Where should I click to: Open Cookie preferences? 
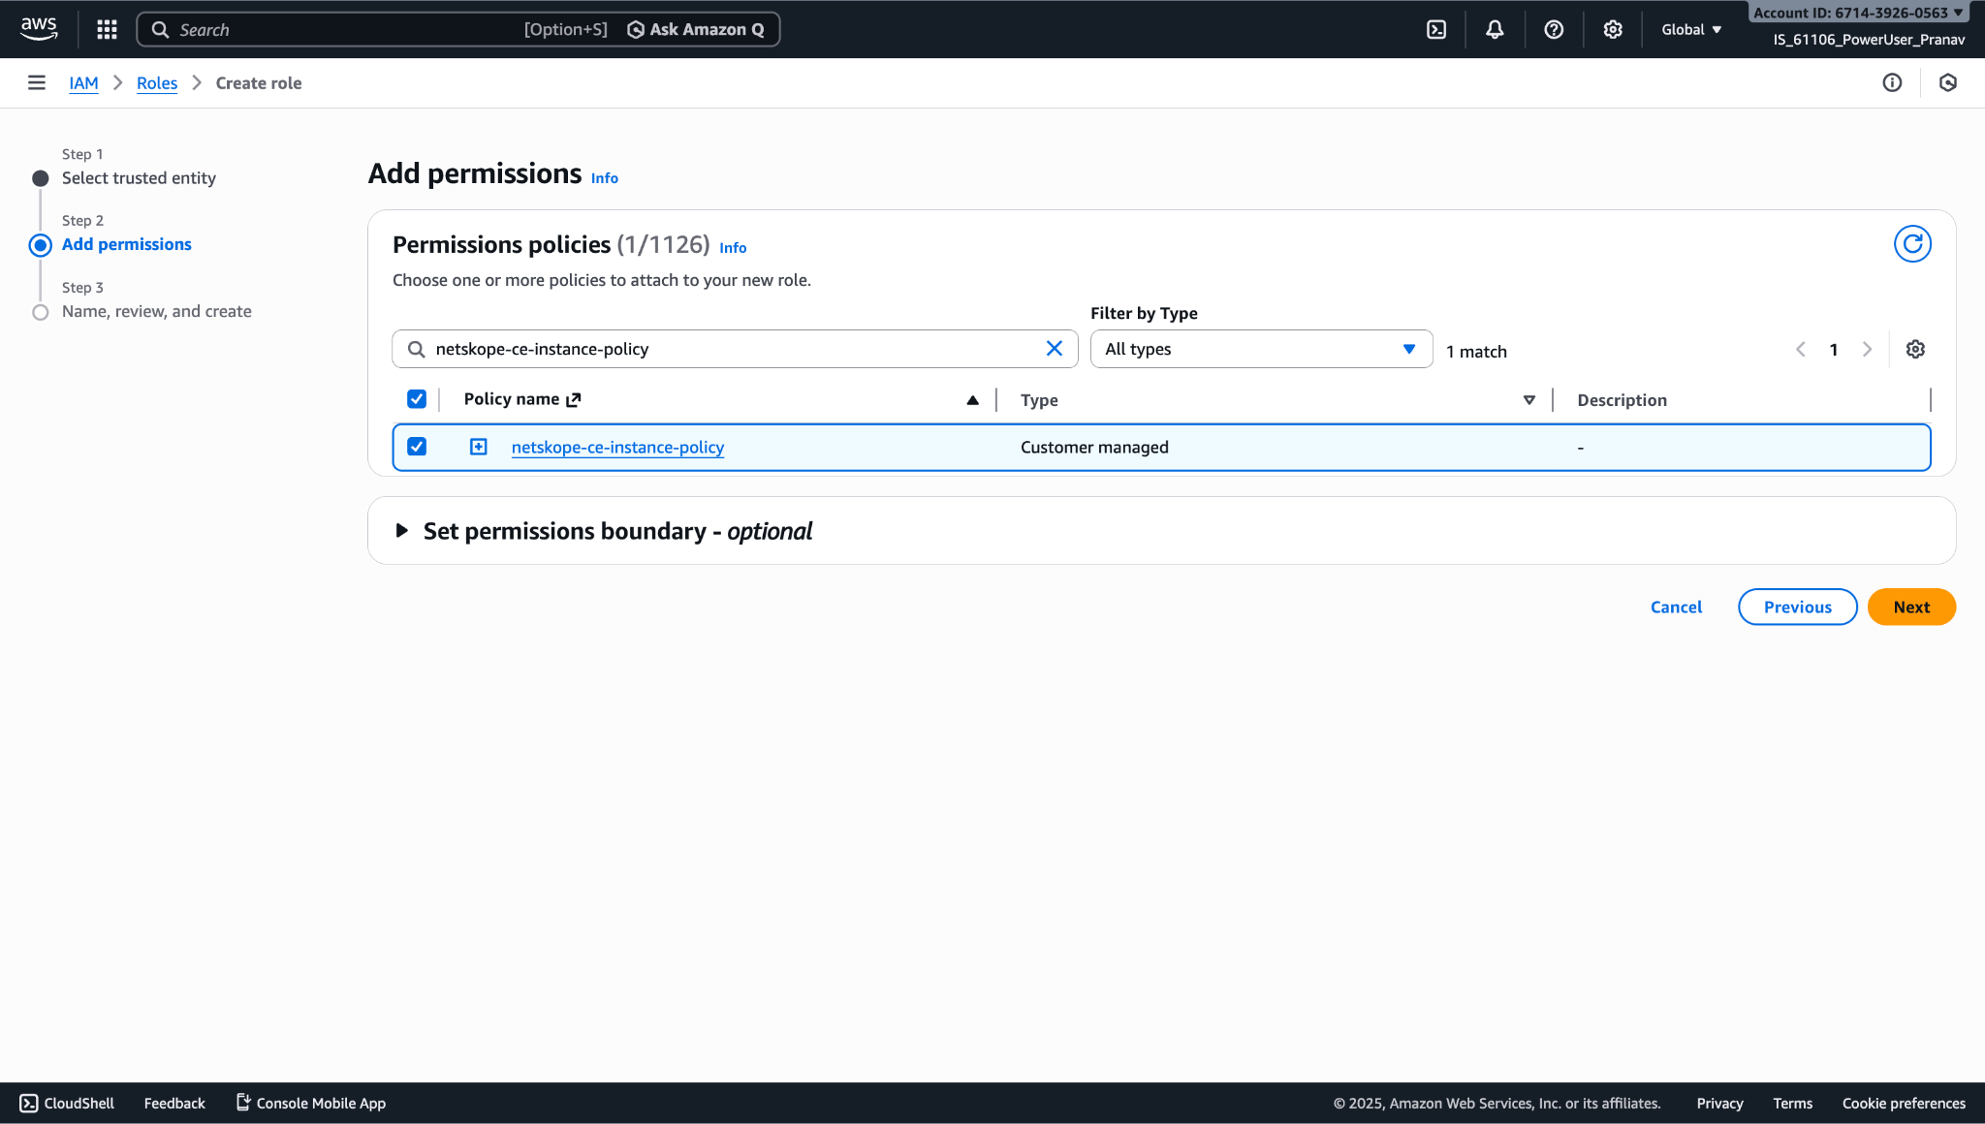[x=1904, y=1103]
